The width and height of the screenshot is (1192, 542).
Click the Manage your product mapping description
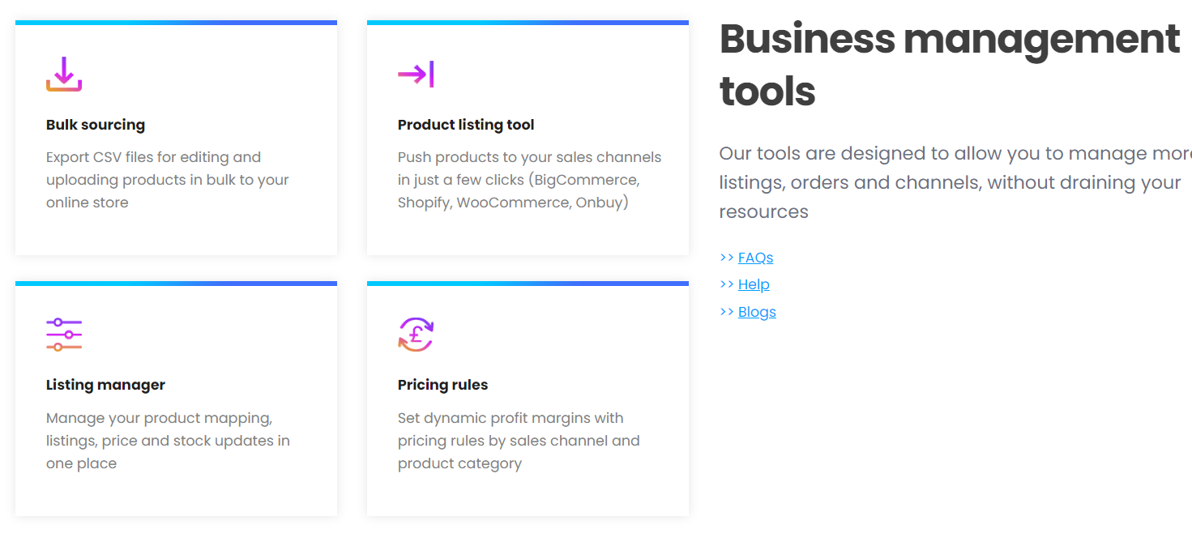(168, 441)
